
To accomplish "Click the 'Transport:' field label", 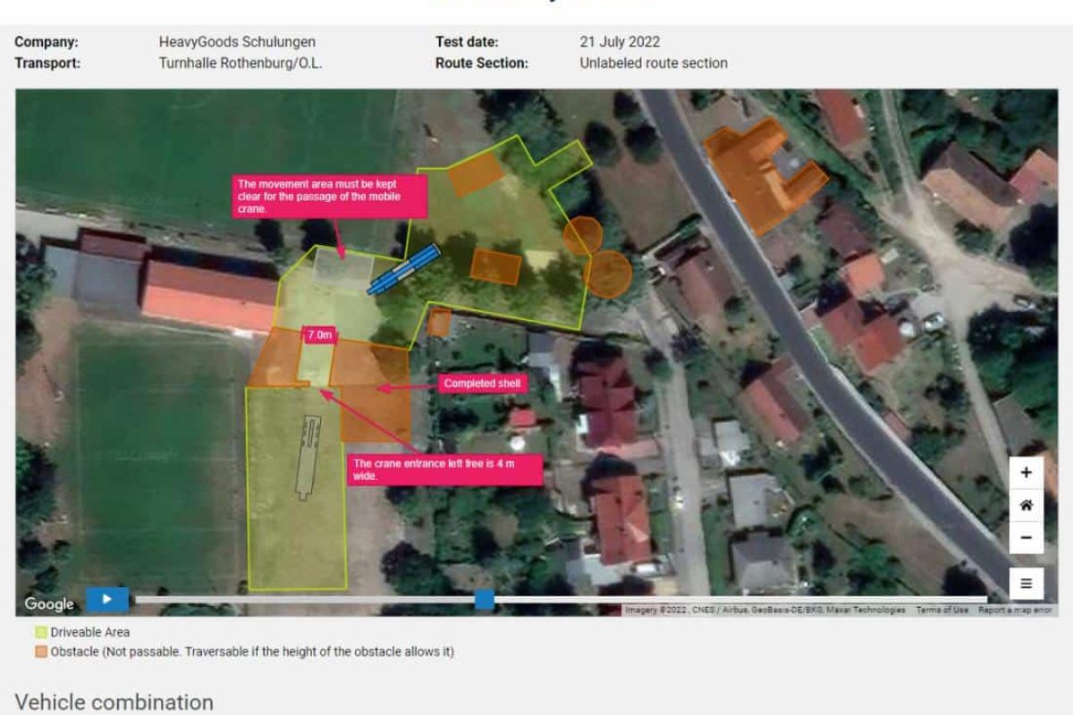I will [x=47, y=63].
